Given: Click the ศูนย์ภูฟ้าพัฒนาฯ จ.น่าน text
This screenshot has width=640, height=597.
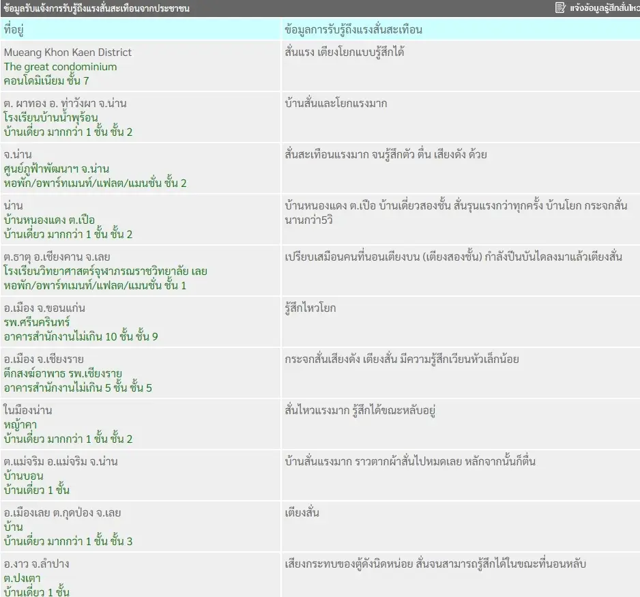Looking at the screenshot, I should point(57,169).
